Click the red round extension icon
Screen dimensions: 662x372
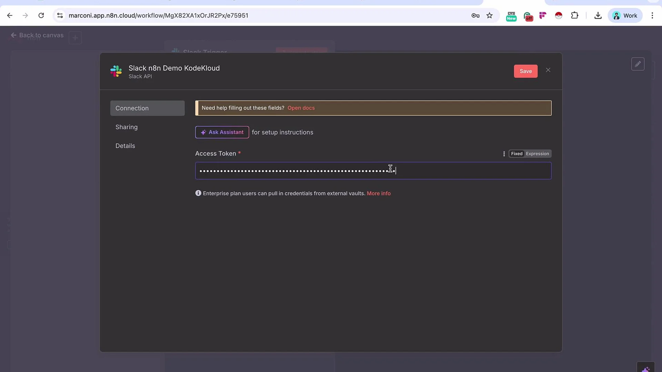[x=559, y=15]
